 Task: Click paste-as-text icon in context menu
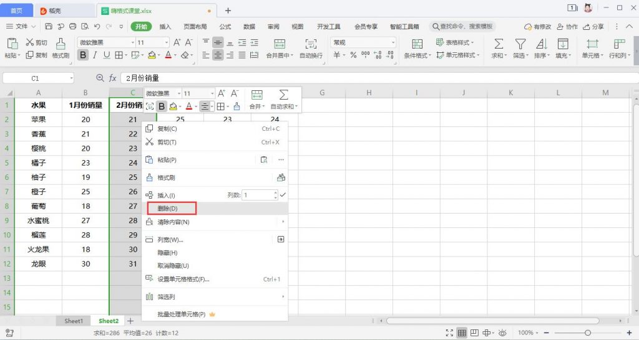tap(264, 160)
